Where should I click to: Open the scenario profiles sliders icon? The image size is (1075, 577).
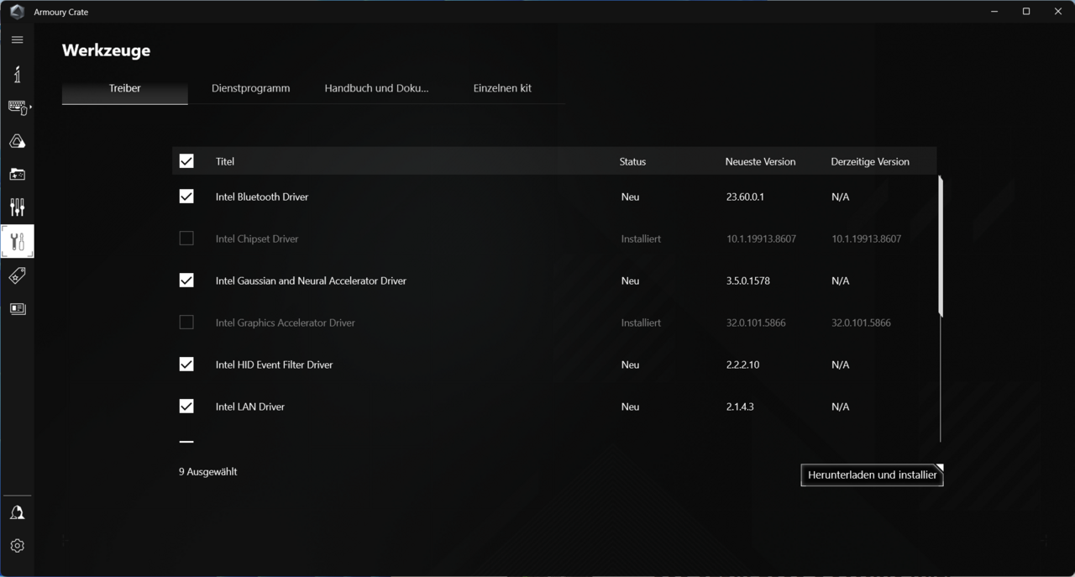tap(17, 207)
